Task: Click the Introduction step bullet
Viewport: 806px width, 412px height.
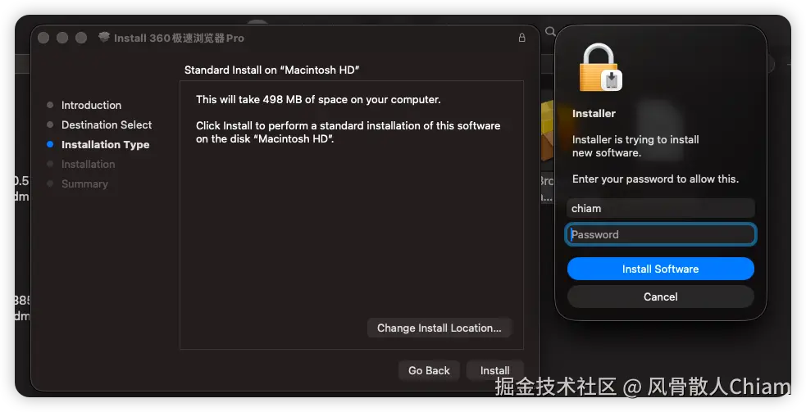Action: [x=50, y=105]
